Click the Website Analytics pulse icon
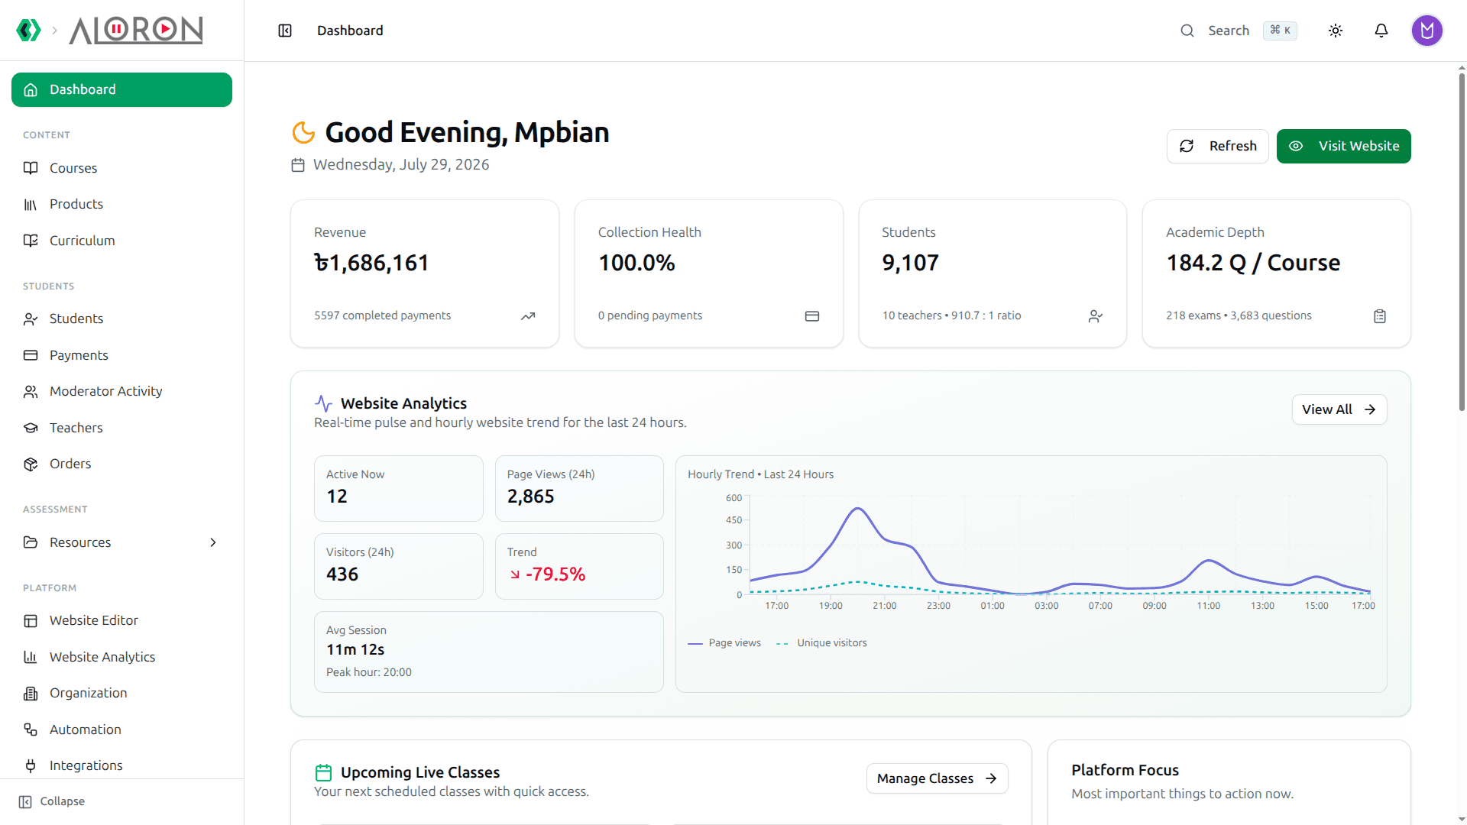 (323, 403)
